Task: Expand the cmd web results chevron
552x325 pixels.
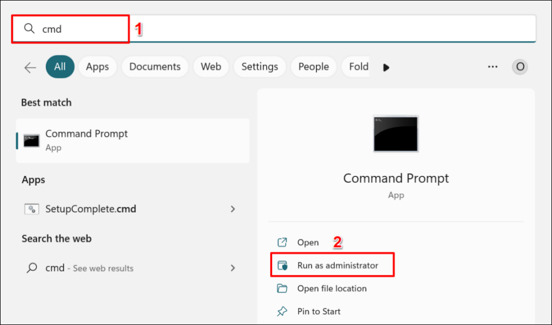Action: click(233, 268)
